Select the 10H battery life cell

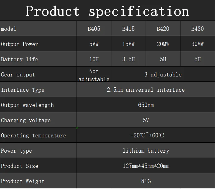point(94,59)
